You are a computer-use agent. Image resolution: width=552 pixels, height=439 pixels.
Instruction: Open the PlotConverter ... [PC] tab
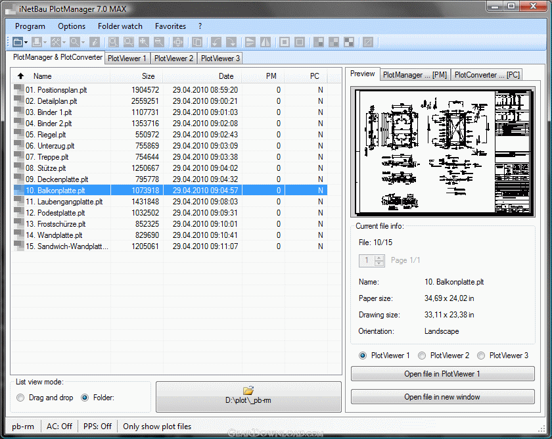pos(487,75)
